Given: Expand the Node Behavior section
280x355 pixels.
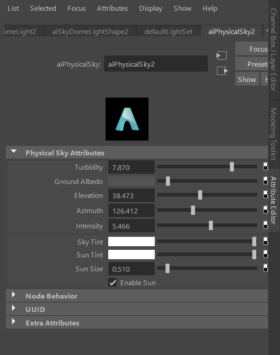Looking at the screenshot, I should 13,295.
